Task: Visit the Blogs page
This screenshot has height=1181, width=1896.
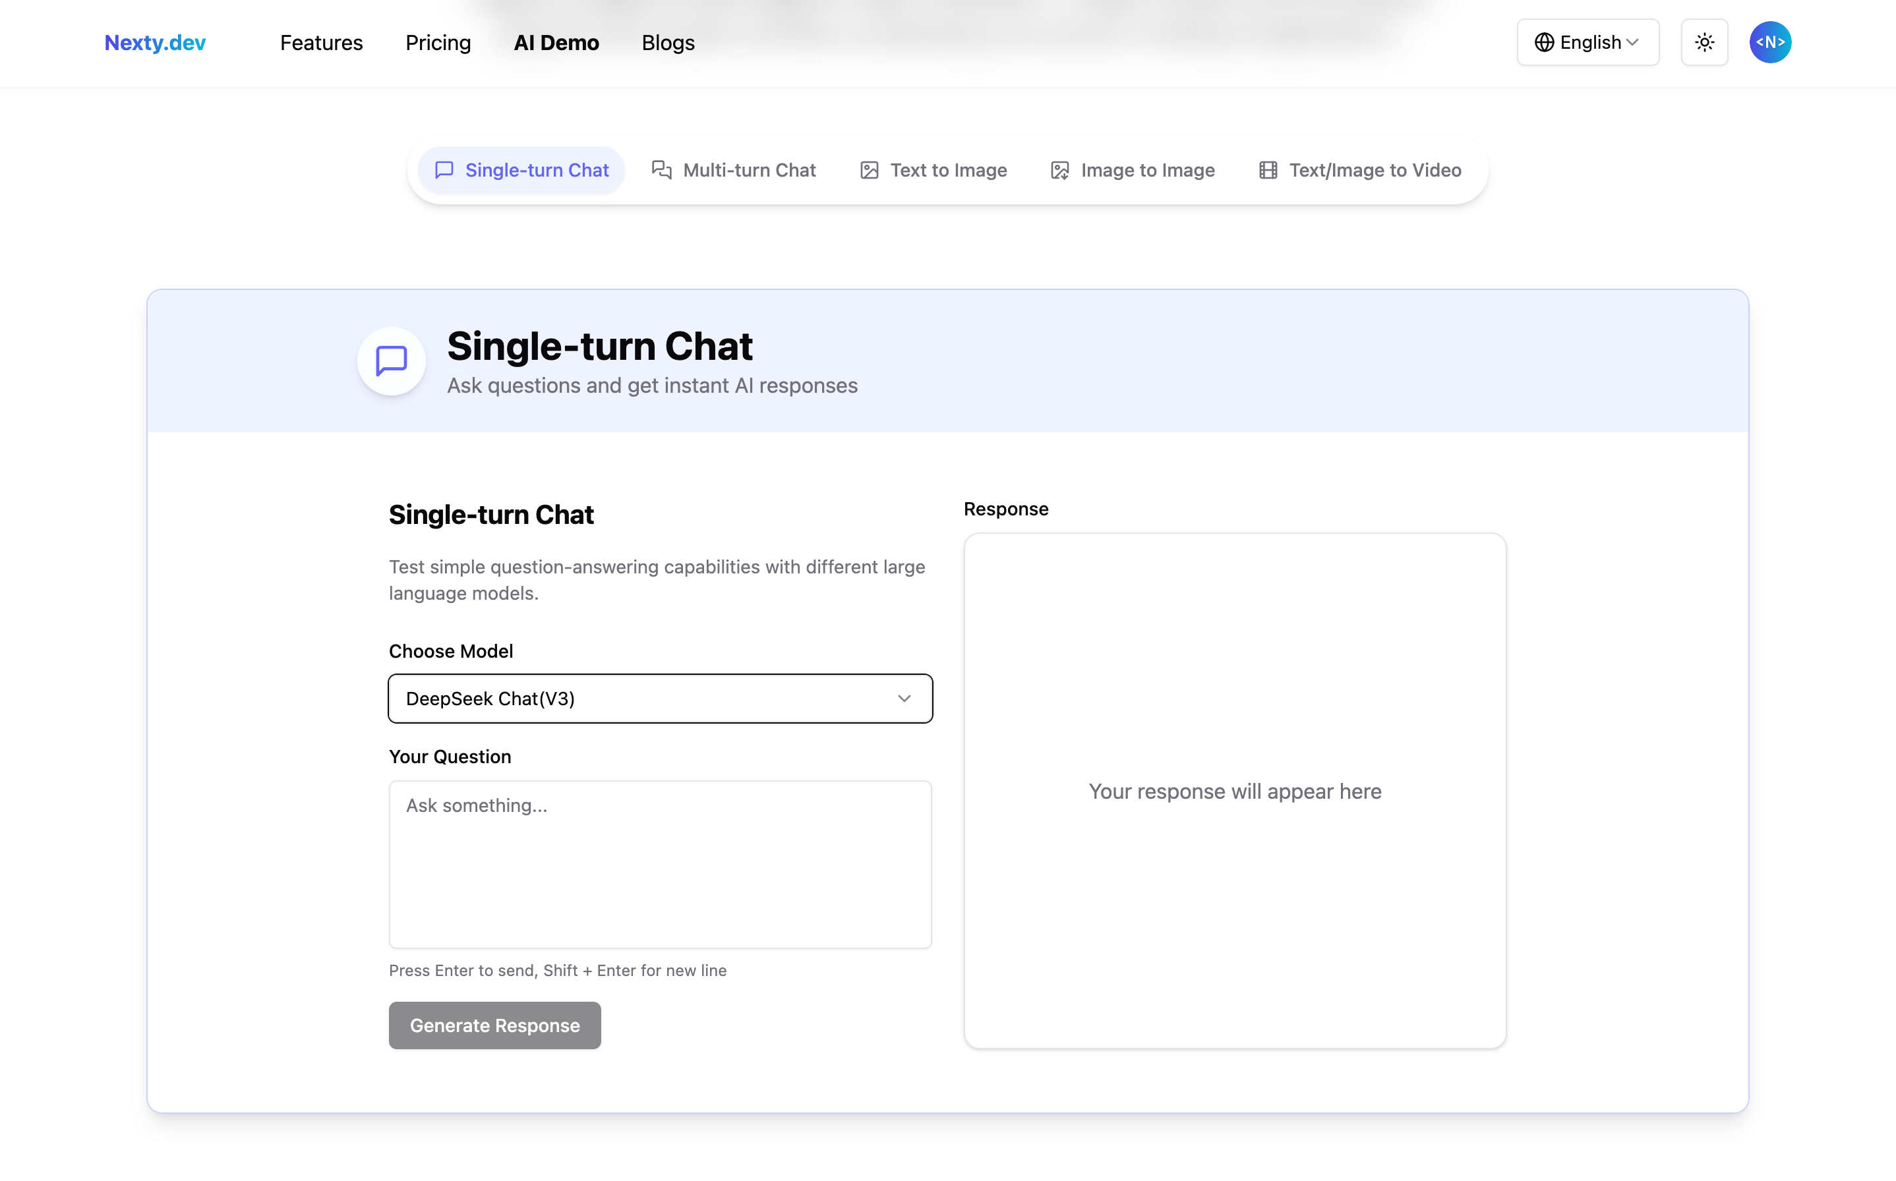Action: click(x=668, y=42)
